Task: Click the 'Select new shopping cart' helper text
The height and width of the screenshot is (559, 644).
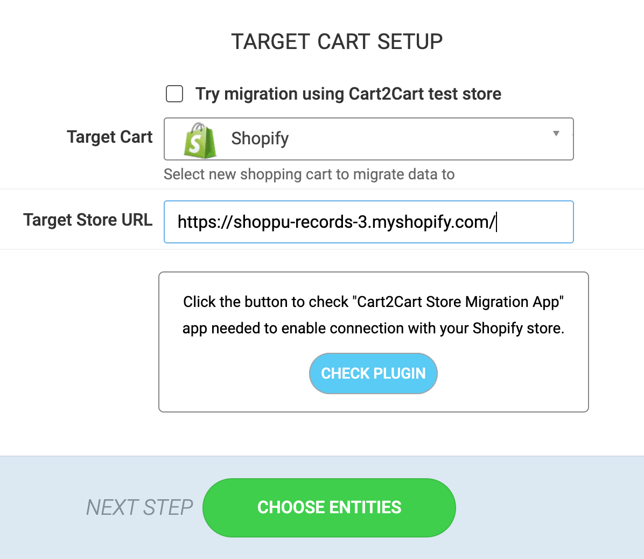Action: (309, 174)
